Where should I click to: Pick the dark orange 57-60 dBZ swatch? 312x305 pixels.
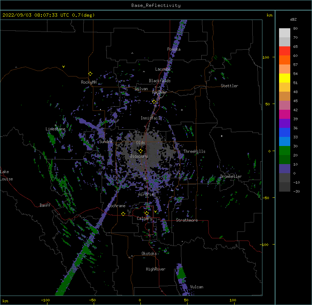point(284,60)
